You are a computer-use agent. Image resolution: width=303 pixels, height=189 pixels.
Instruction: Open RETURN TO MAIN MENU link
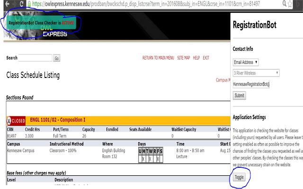(x=158, y=58)
